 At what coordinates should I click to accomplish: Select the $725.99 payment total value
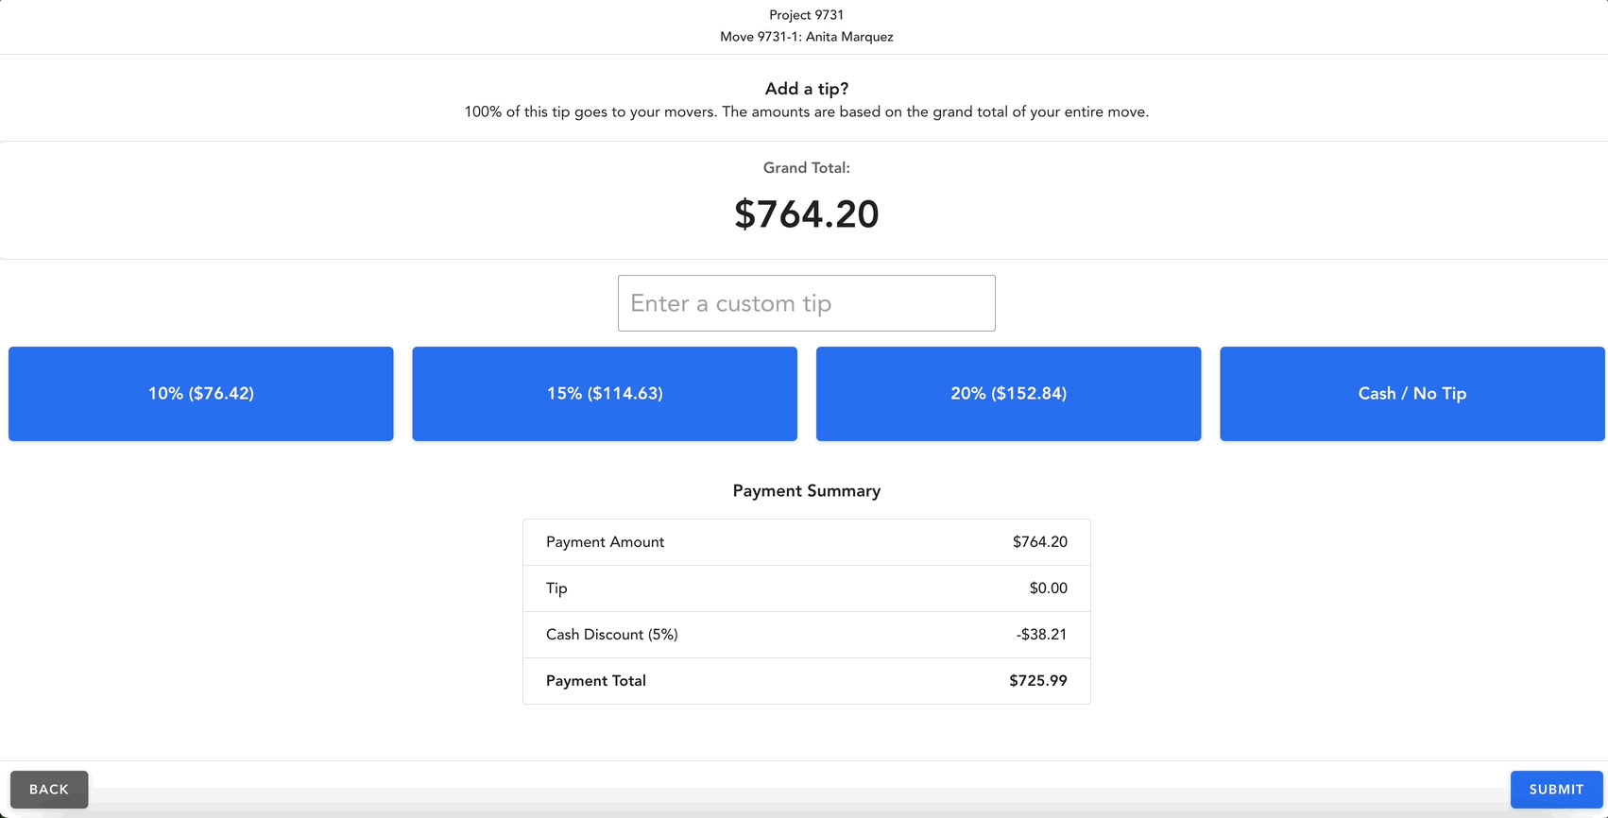click(x=1037, y=680)
